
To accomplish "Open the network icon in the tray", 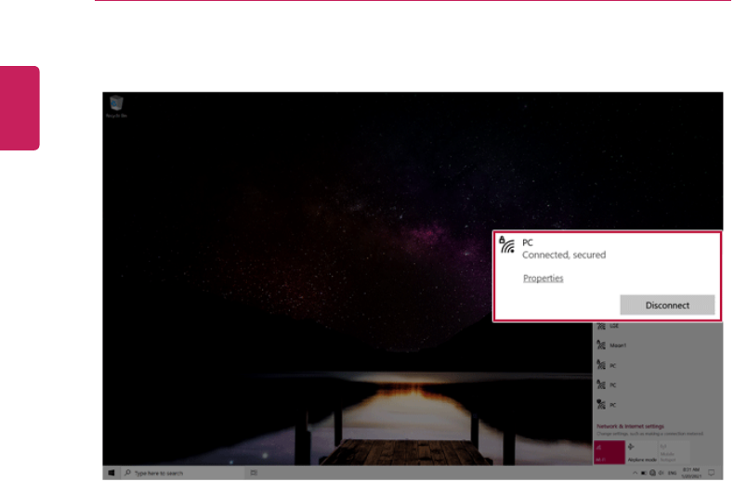I will [x=652, y=473].
